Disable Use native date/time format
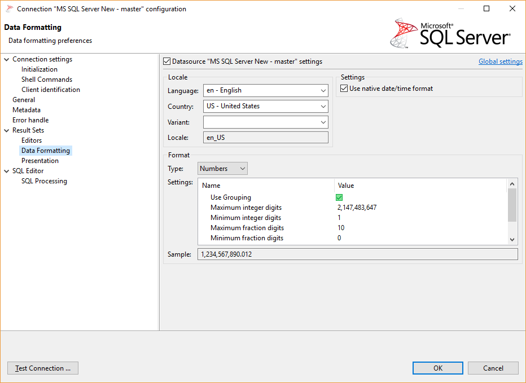The height and width of the screenshot is (383, 526). pos(344,88)
